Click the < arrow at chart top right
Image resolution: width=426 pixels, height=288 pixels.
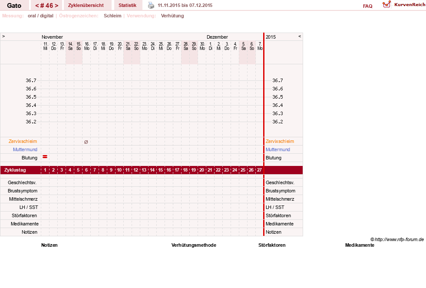coord(300,36)
